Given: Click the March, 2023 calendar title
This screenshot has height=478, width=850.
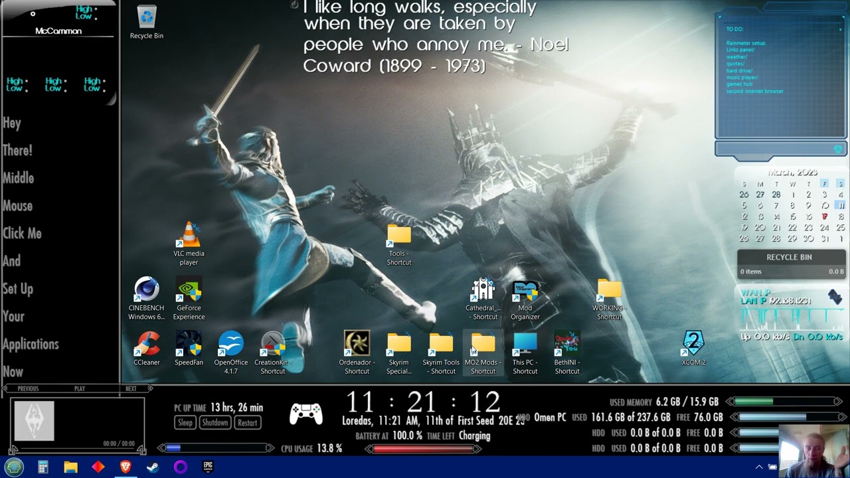Looking at the screenshot, I should [x=792, y=172].
